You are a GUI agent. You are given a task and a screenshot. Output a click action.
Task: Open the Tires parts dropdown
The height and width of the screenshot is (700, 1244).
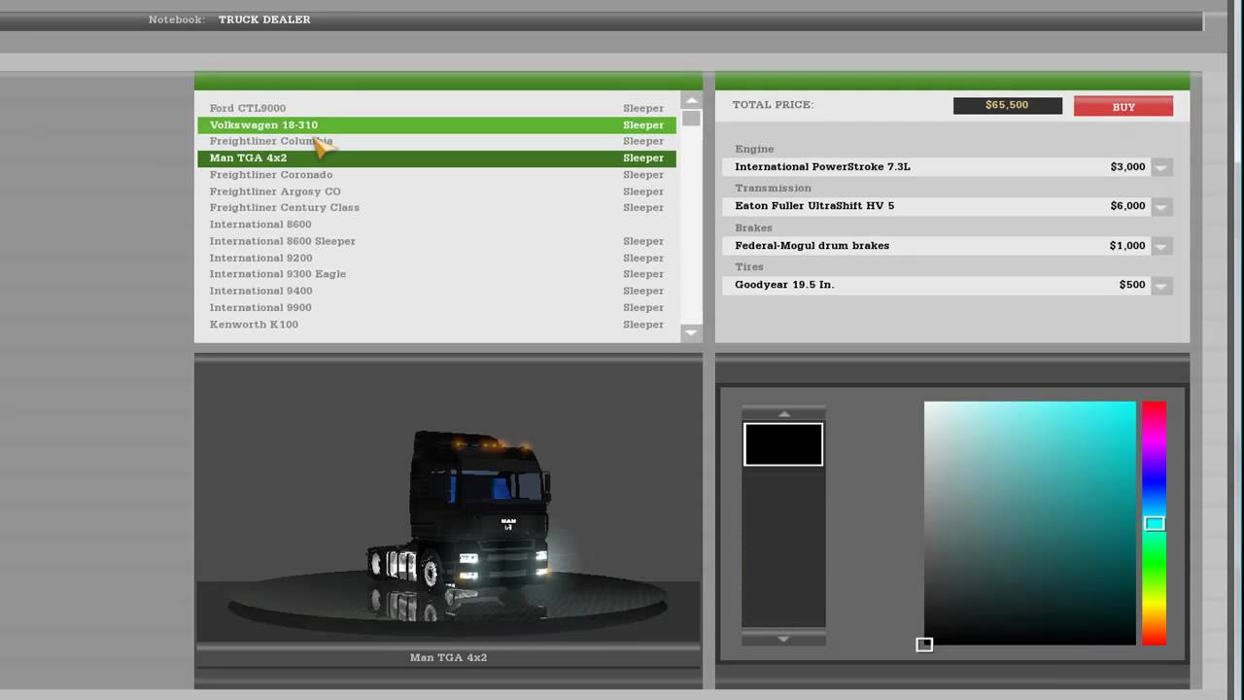1160,285
